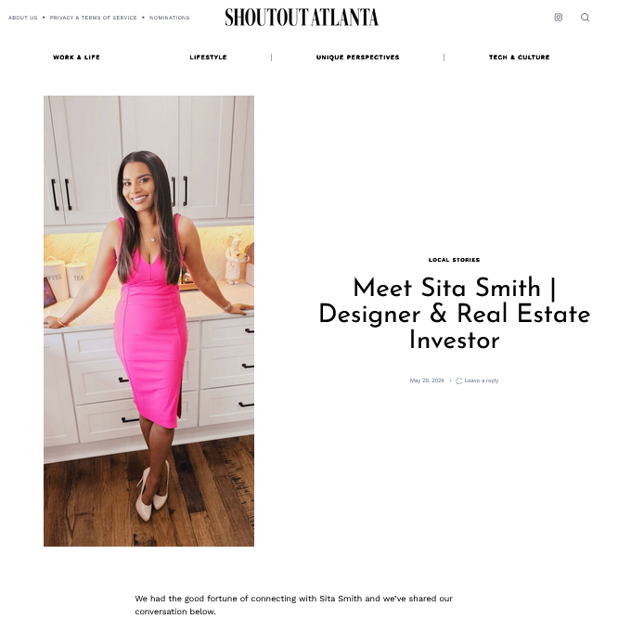
Task: Select the Lifestyle menu item
Action: (209, 58)
